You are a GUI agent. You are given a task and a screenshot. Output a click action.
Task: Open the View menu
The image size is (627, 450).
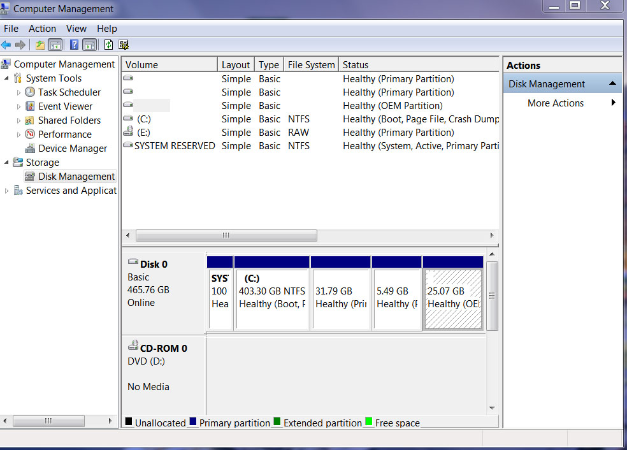coord(76,29)
